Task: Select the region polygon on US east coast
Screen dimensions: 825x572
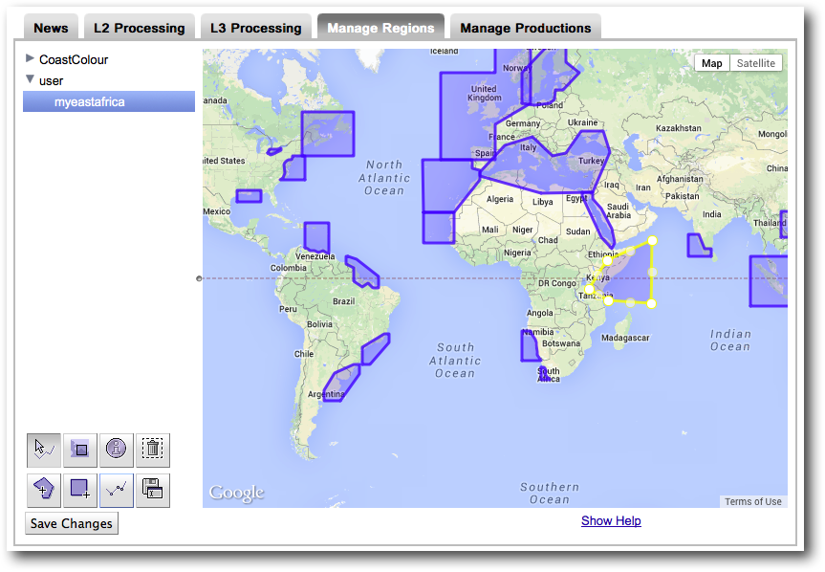Action: tap(294, 169)
